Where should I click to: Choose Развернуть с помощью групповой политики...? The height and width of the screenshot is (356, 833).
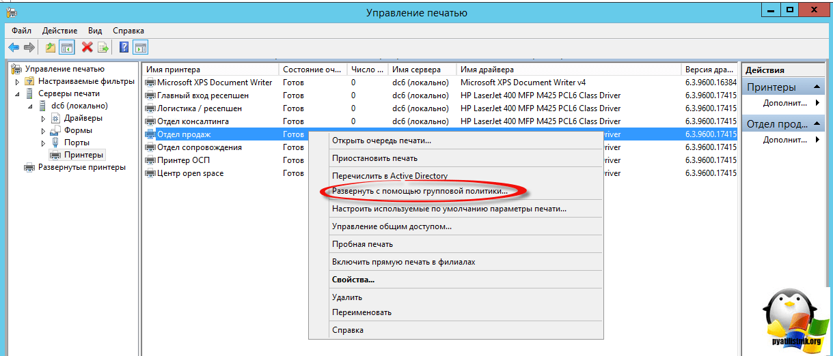(x=456, y=191)
